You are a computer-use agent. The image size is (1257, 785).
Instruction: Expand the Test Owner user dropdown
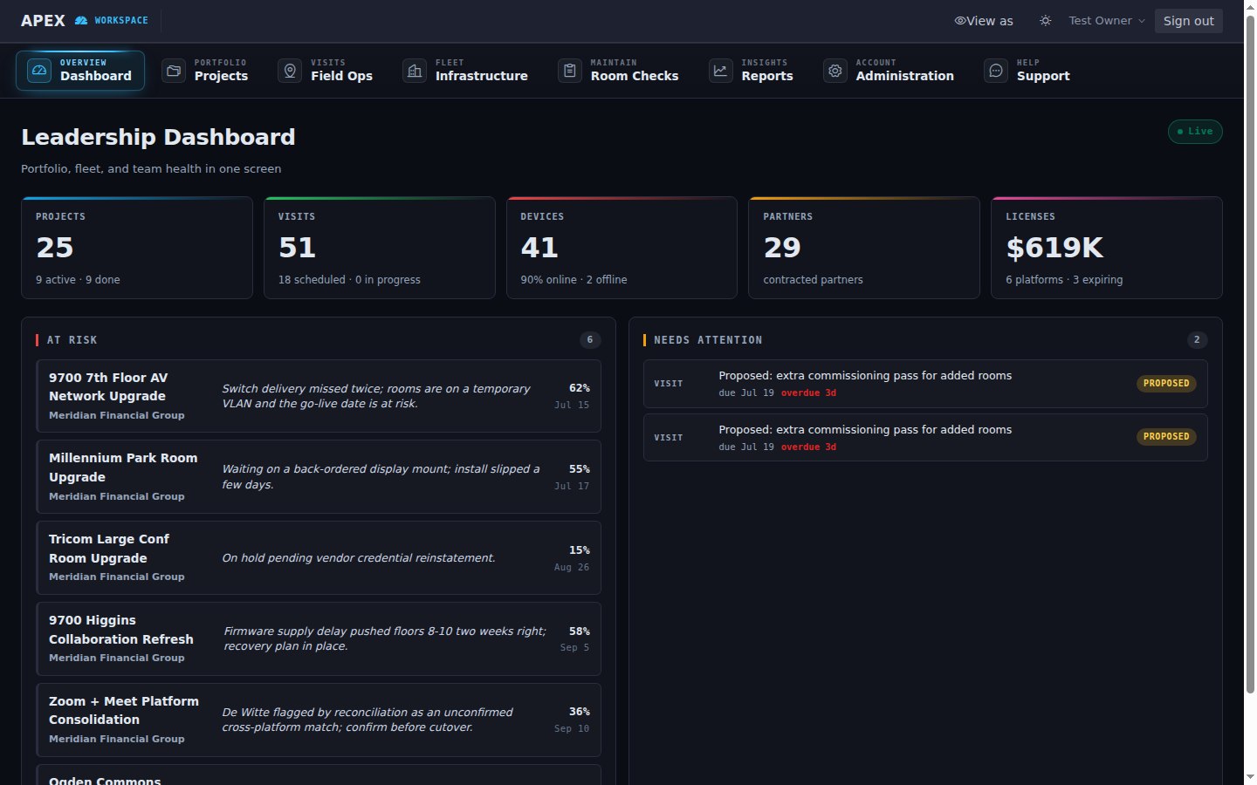tap(1107, 21)
